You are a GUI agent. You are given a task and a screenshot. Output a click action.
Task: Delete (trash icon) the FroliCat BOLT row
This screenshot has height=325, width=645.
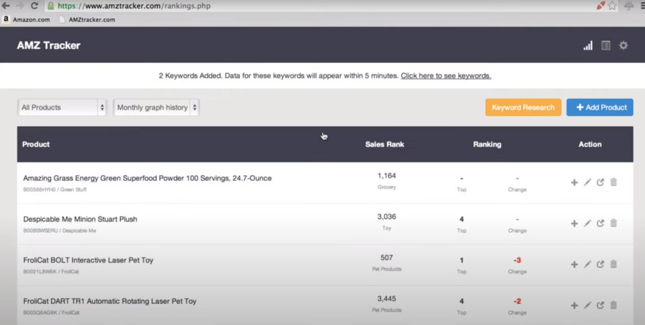pos(613,265)
